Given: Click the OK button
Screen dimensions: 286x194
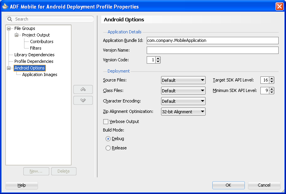Looking at the screenshot, I should [228, 185].
